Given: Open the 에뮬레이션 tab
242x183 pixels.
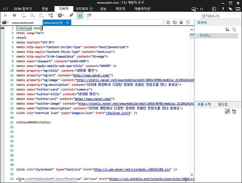Looking at the screenshot, I should [142, 9].
